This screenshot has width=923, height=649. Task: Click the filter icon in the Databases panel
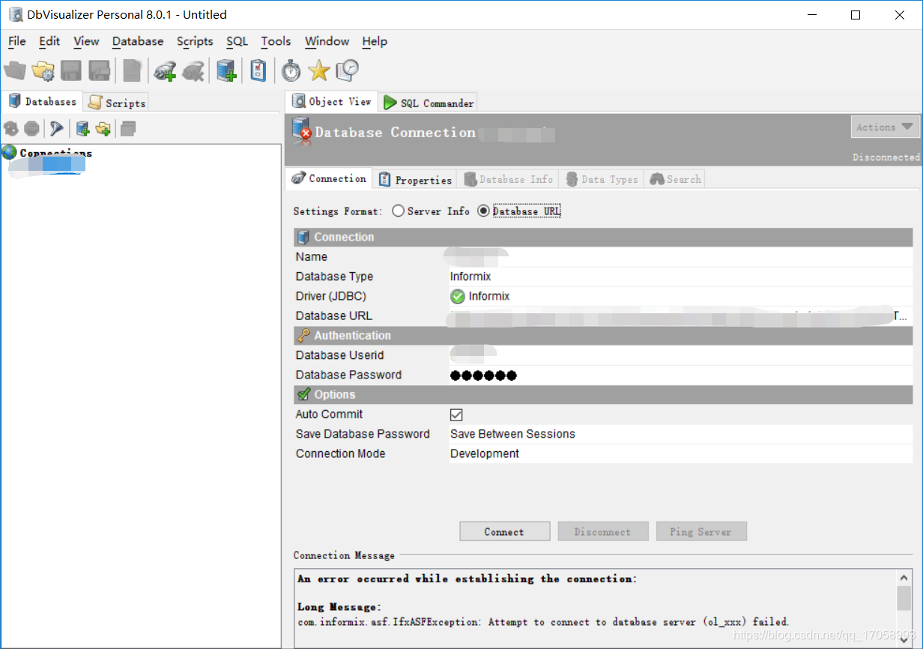pos(56,128)
